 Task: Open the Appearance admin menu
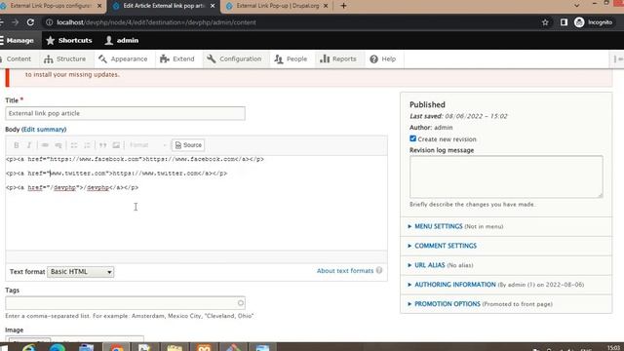(x=124, y=58)
